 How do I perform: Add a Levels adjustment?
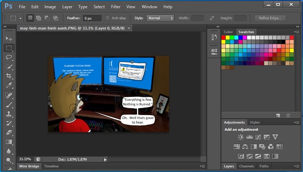click(250, 137)
